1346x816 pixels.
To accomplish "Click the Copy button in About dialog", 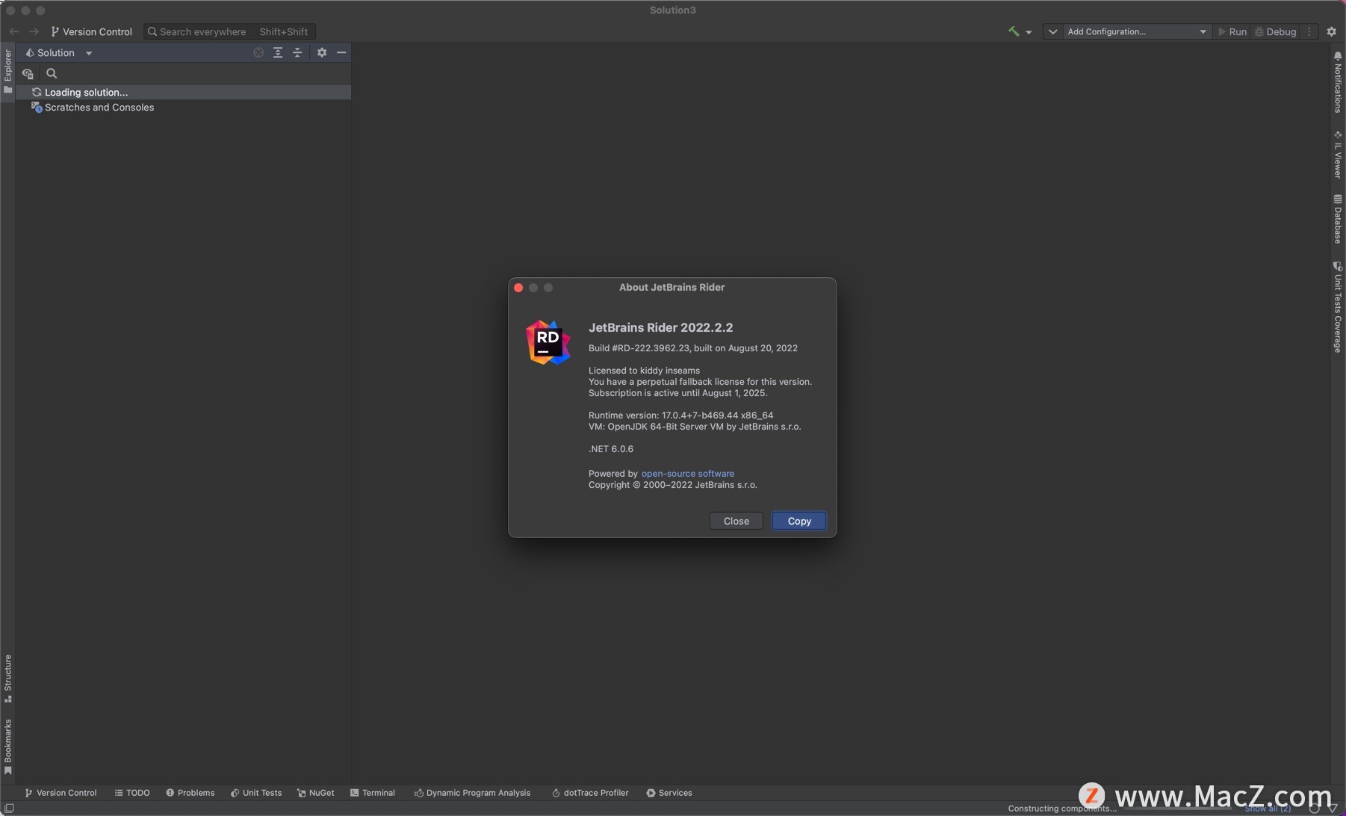I will pyautogui.click(x=799, y=521).
